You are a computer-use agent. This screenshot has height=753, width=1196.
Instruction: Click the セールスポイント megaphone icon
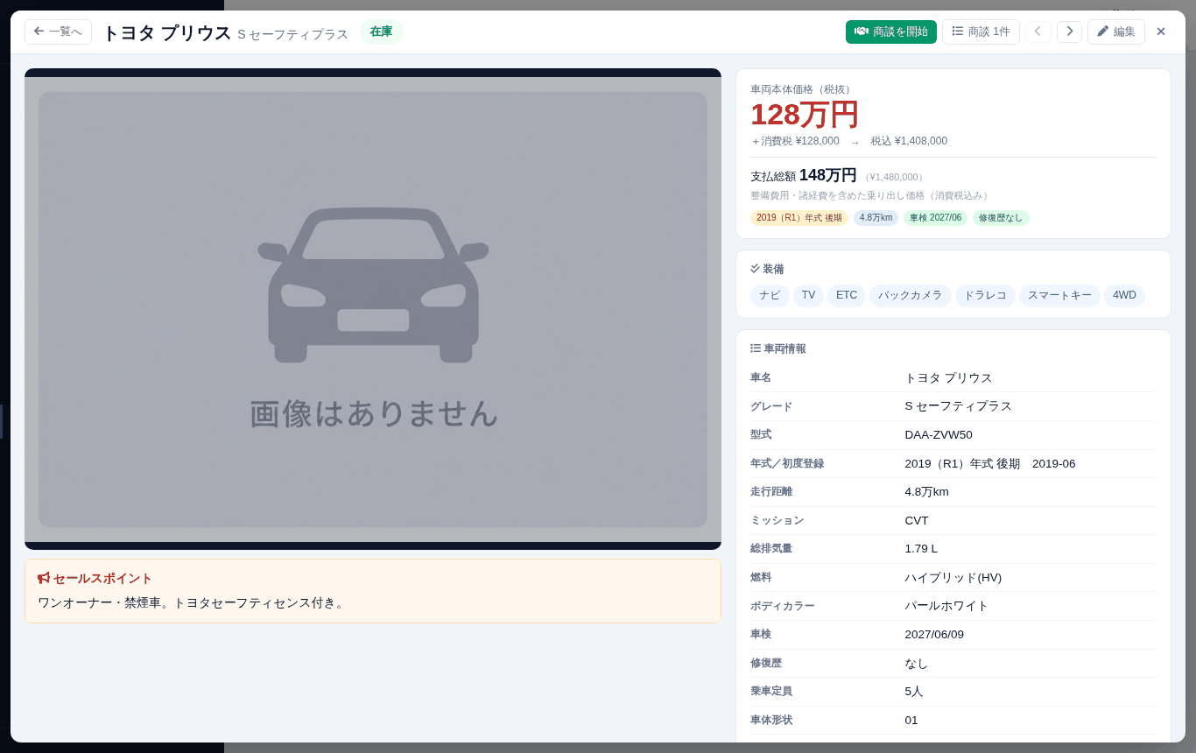tap(44, 578)
